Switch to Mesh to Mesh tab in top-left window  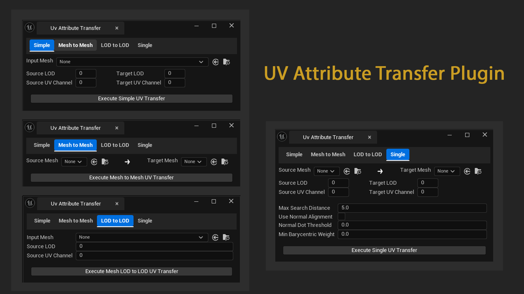(76, 45)
